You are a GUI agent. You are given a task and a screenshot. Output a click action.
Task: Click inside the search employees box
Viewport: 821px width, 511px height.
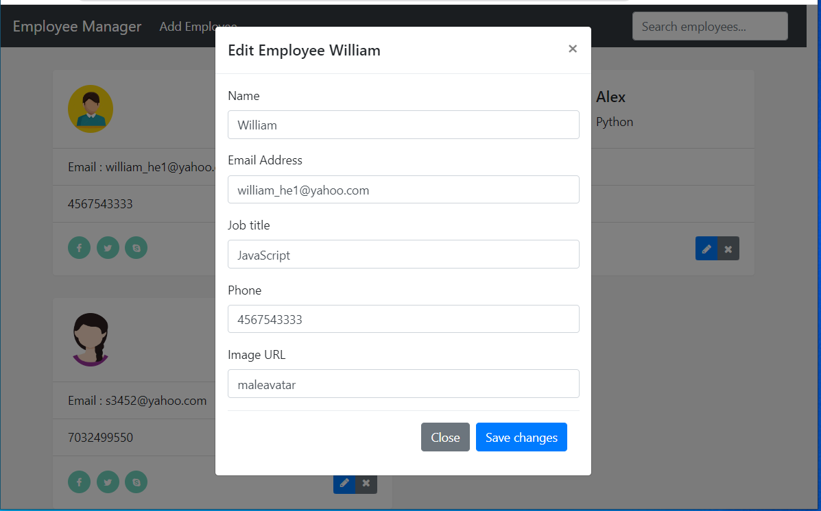(x=709, y=25)
